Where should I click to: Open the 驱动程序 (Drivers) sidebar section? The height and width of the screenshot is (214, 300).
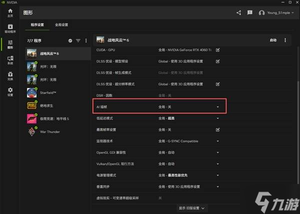[x=10, y=28]
